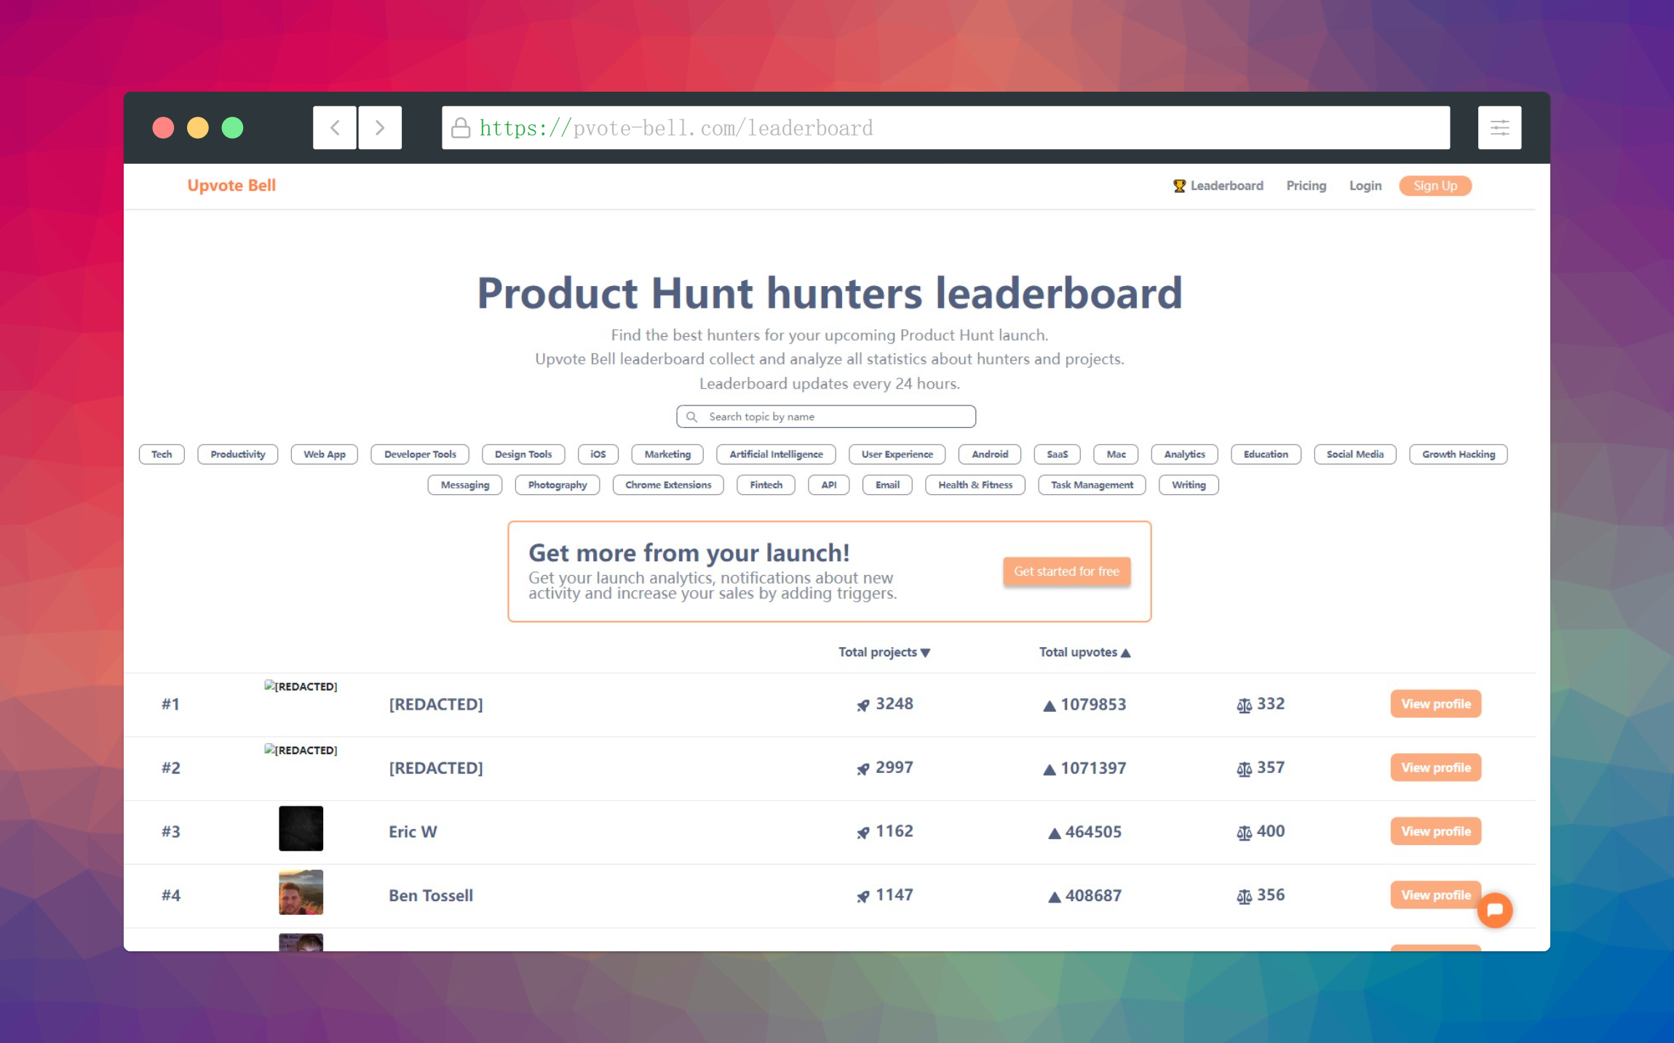Click the padlock icon in address bar
The width and height of the screenshot is (1674, 1043).
point(461,128)
